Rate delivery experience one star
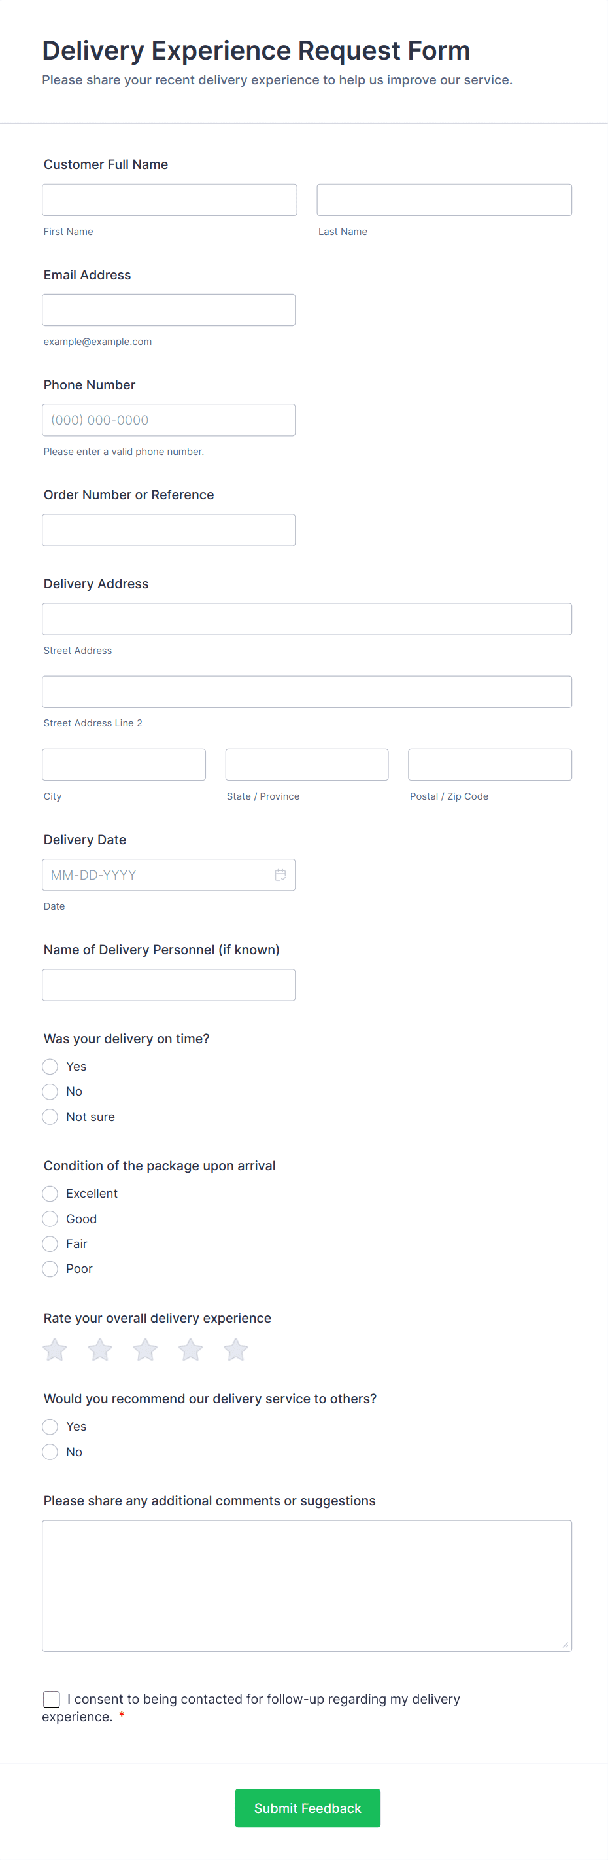 click(x=55, y=1349)
